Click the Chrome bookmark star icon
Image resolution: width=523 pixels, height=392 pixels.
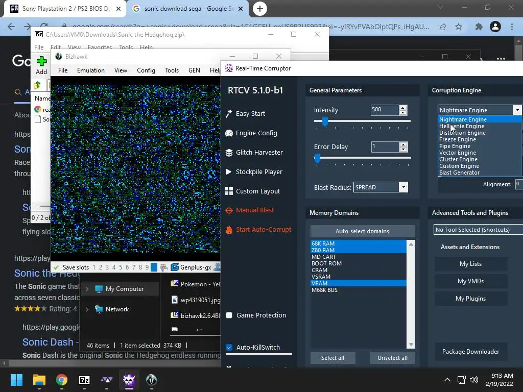[459, 27]
